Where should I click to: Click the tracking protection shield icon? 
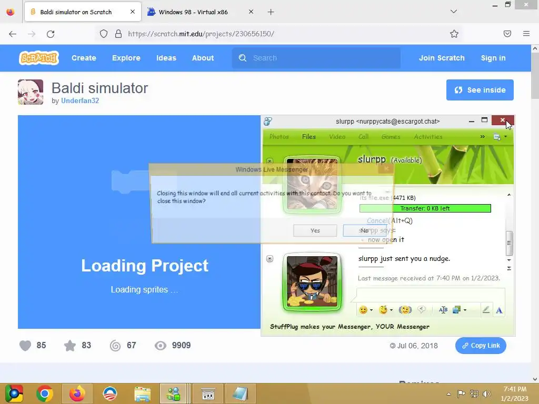point(104,34)
